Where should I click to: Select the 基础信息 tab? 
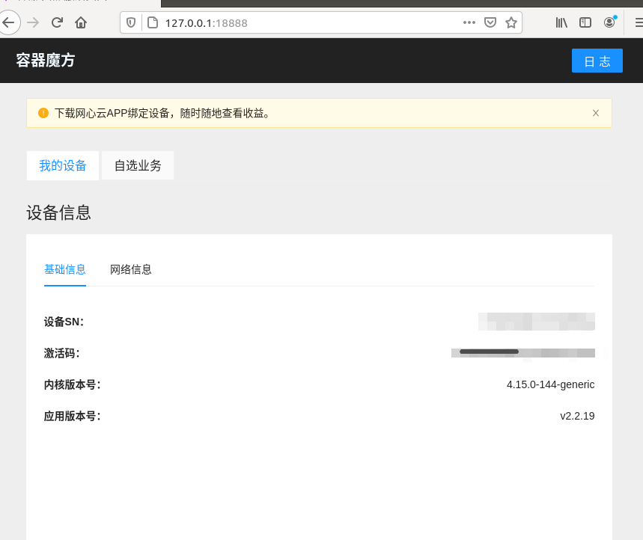point(65,269)
